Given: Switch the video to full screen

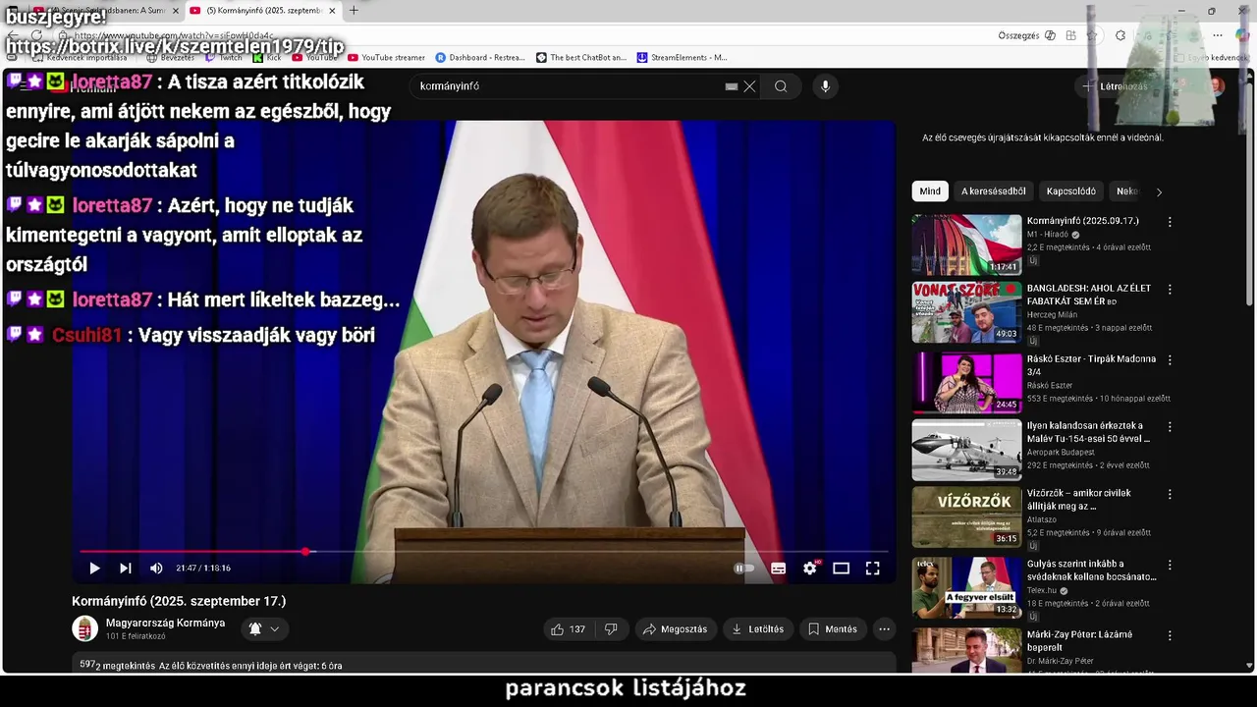Looking at the screenshot, I should click(x=872, y=568).
